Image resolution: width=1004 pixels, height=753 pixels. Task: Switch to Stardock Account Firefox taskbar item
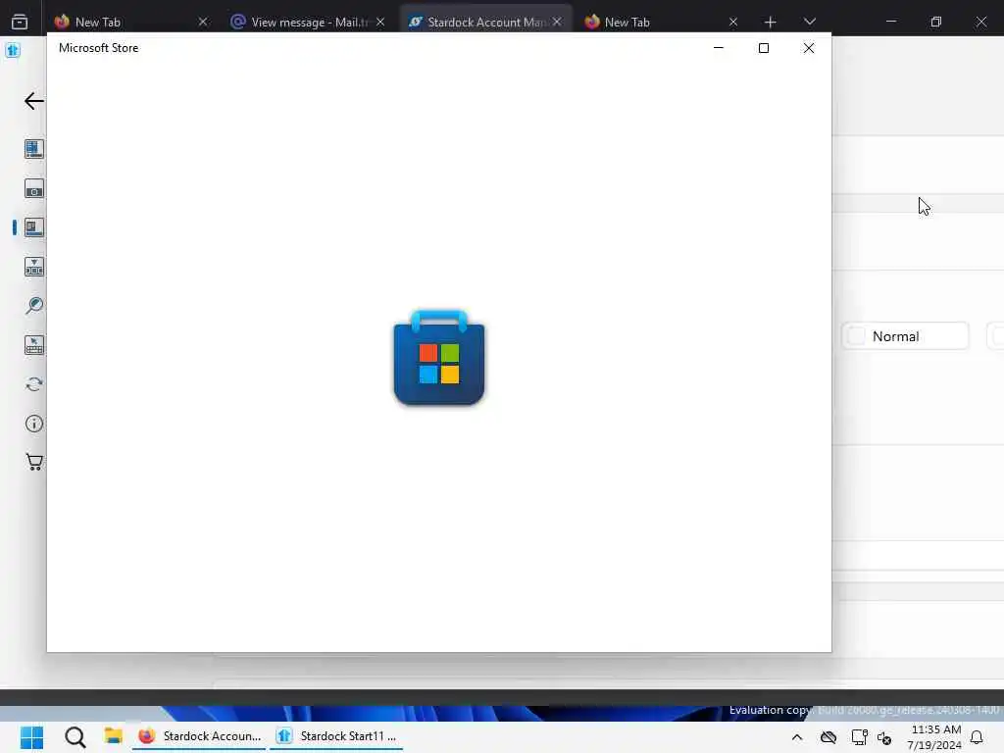pos(199,736)
